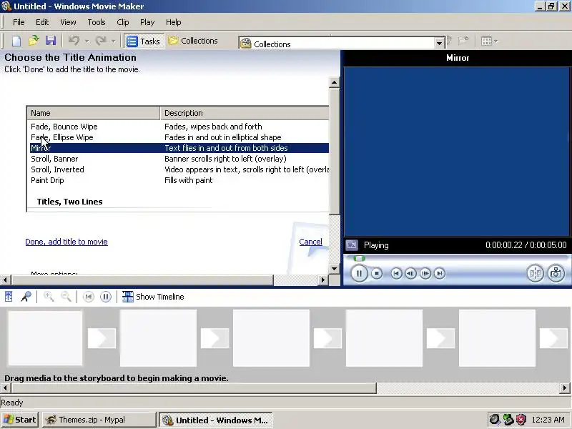Select the Scroll, Banner animation
Screen dimensions: 572x429
[179, 159]
